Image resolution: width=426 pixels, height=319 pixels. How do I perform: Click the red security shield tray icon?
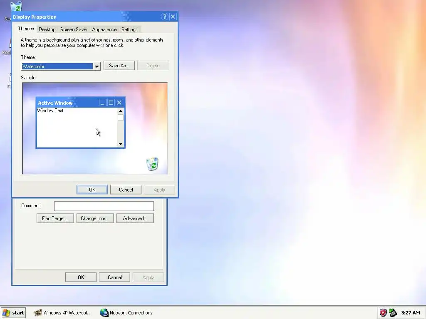point(383,313)
